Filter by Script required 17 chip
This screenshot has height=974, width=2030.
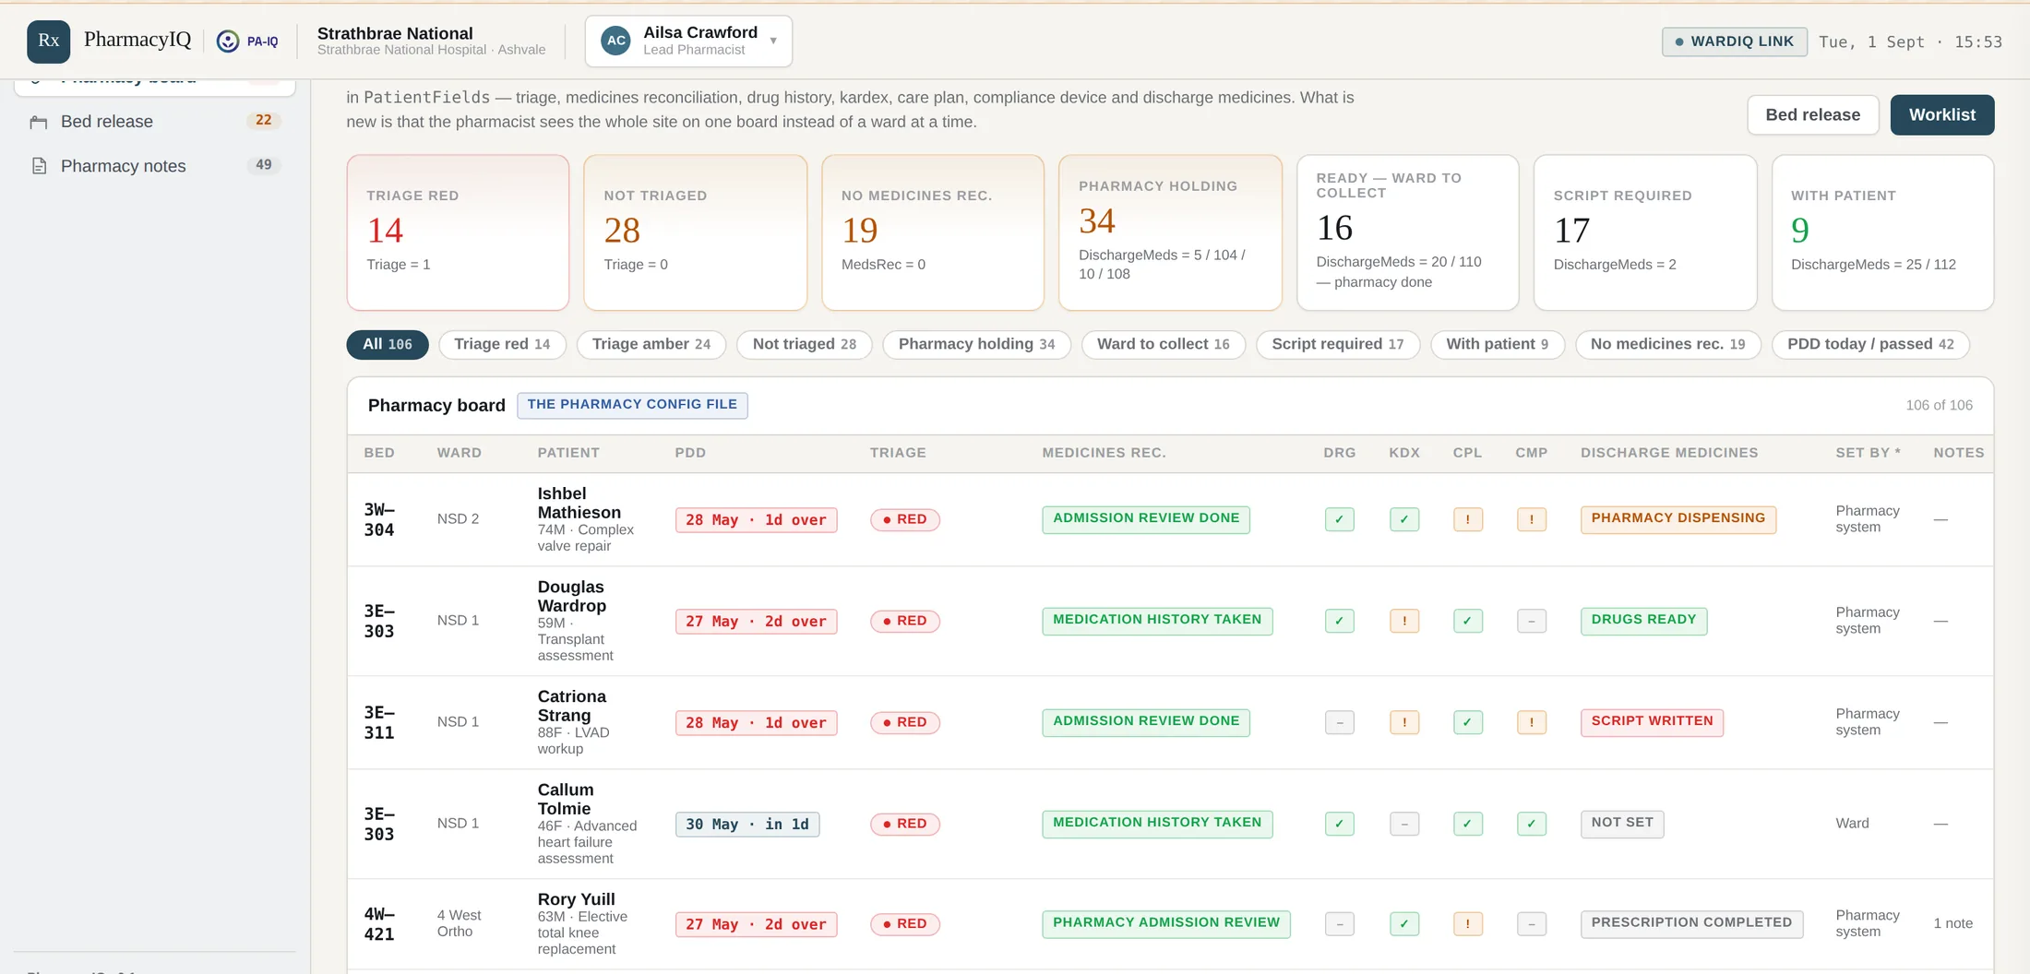tap(1337, 344)
